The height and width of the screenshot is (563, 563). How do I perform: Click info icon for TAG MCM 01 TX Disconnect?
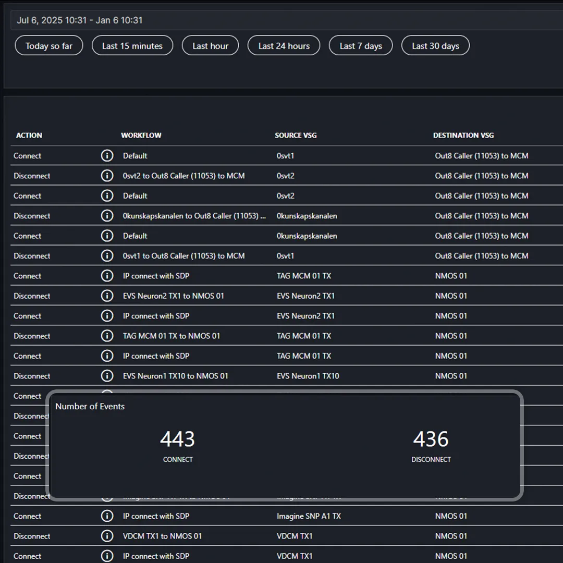point(107,336)
